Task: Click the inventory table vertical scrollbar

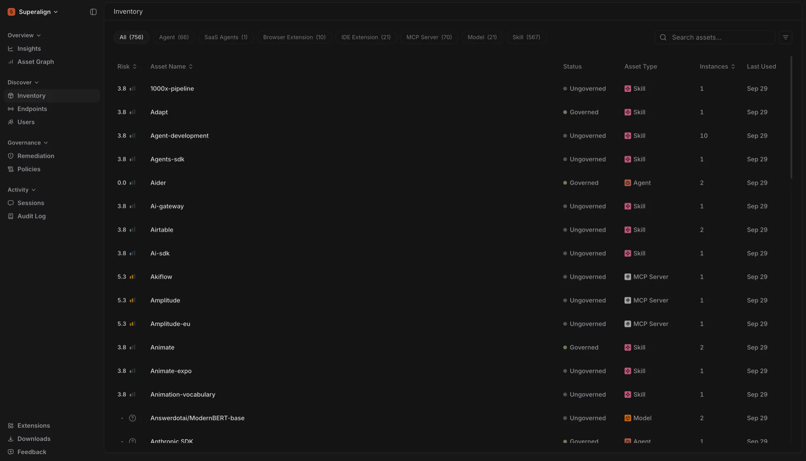Action: 791,117
